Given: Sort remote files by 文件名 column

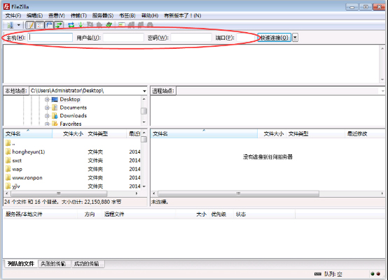Looking at the screenshot, I should click(204, 133).
